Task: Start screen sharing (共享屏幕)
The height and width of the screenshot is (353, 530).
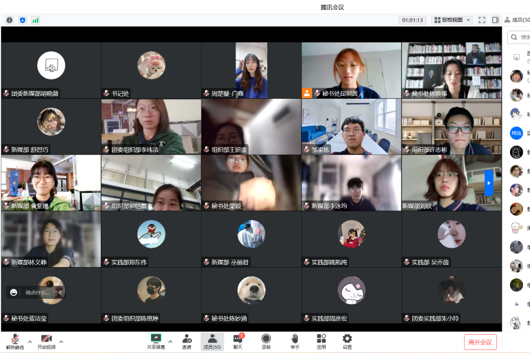Action: tap(156, 341)
